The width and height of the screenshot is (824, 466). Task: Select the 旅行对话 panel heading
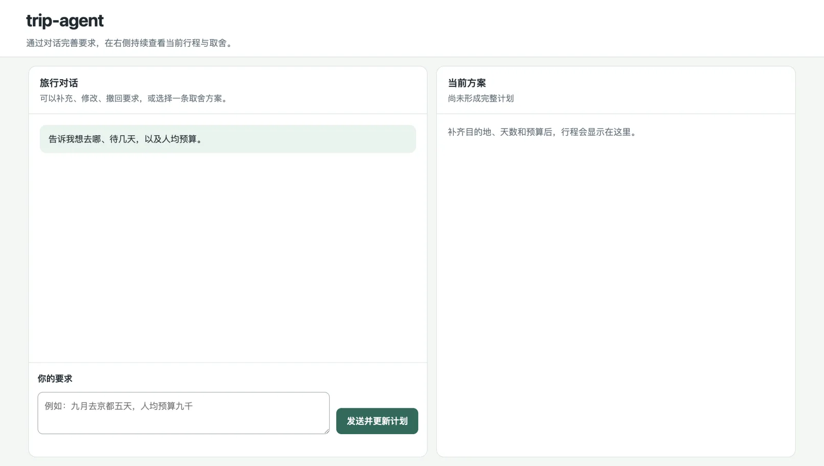pos(59,83)
